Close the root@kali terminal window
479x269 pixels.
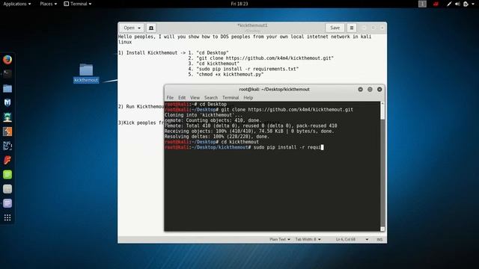click(379, 90)
